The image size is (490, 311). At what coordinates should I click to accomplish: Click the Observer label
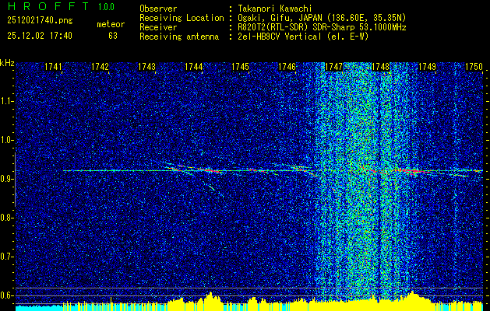coord(158,9)
